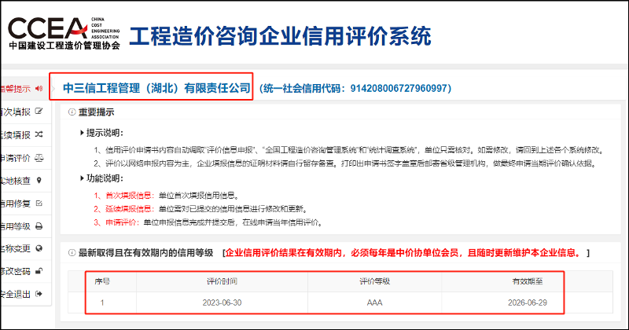Click the checkbox icon beside 信用修复
The image size is (629, 330).
click(39, 203)
